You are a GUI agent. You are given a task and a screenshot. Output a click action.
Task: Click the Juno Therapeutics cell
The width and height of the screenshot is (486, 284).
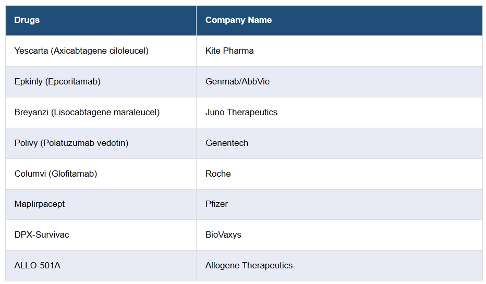pos(241,113)
